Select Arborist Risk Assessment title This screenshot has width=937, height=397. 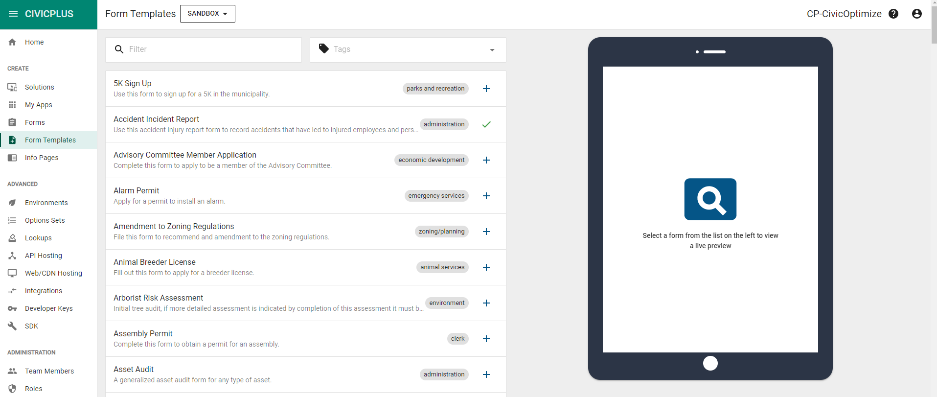point(158,298)
